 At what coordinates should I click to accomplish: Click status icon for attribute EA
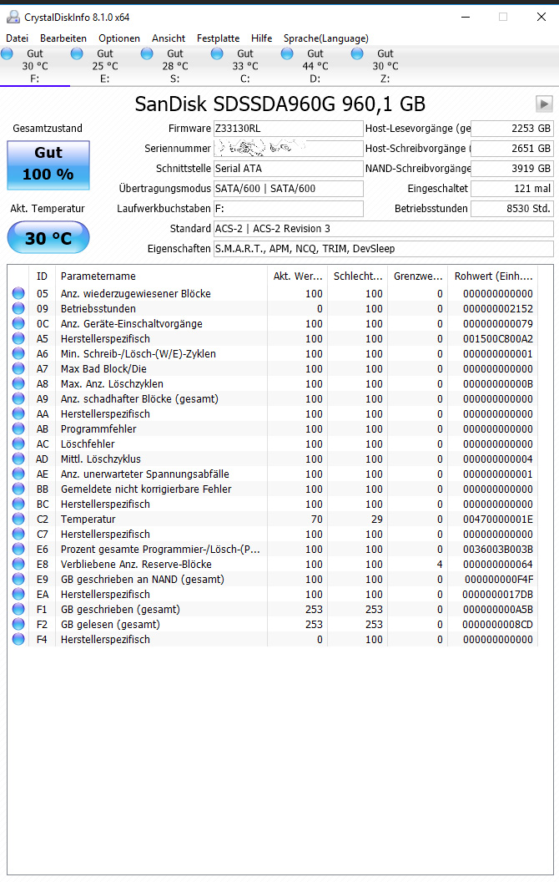coord(18,594)
